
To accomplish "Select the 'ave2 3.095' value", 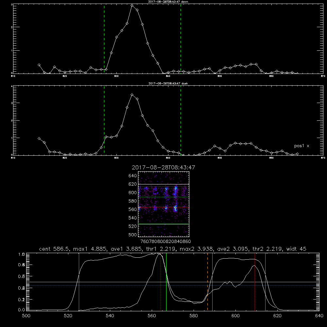I will [x=232, y=249].
